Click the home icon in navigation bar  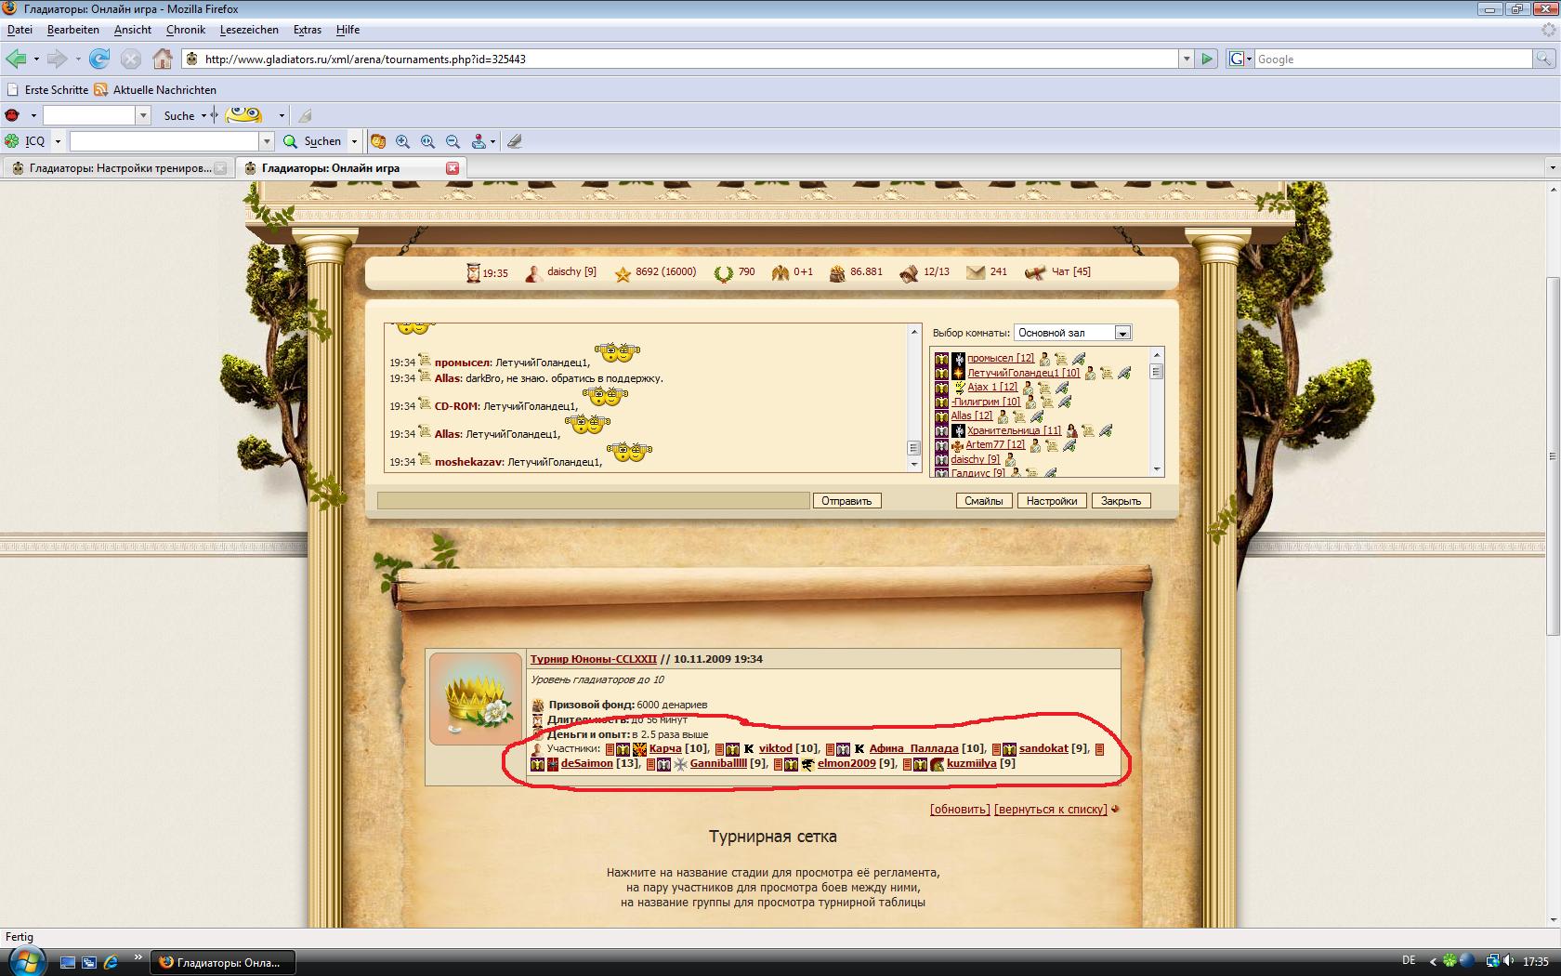point(163,59)
